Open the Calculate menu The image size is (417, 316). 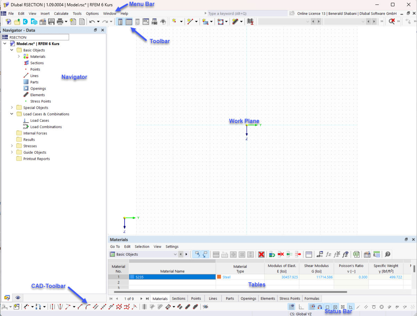pos(61,14)
